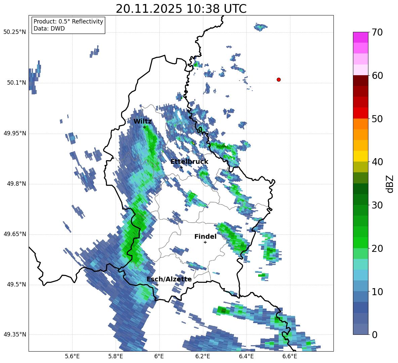This screenshot has height=363, width=398.
Task: Click the 6.4°E longitude label
Action: pos(246,357)
